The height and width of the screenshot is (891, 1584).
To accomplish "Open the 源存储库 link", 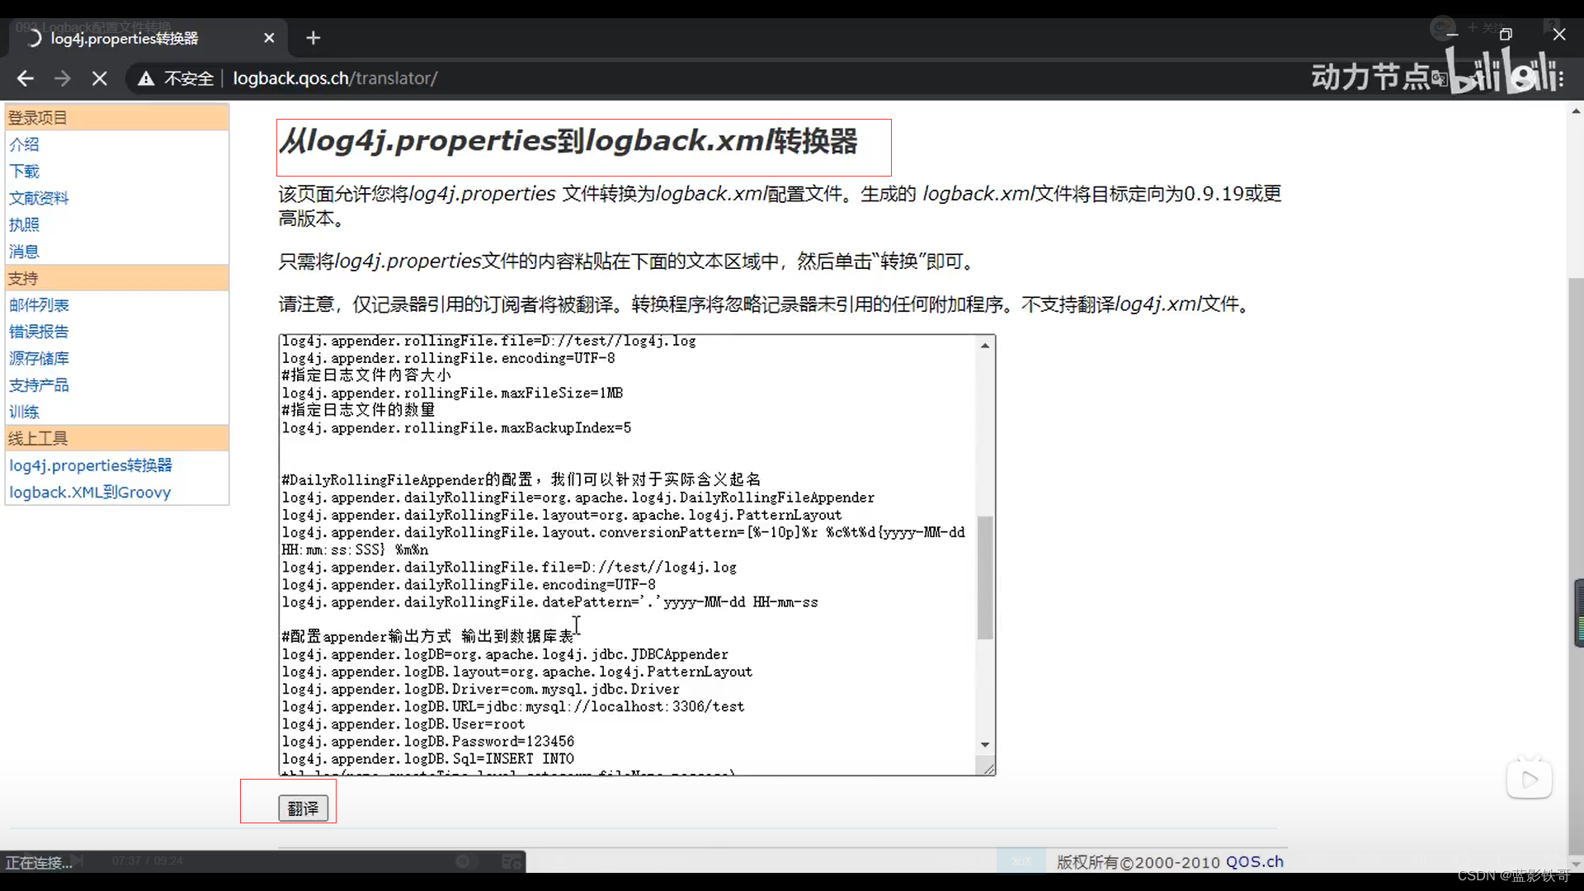I will coord(39,358).
